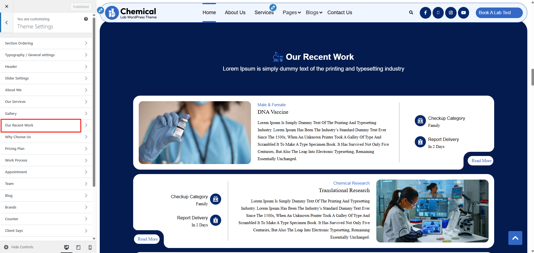Open the YouTube social media icon
The image size is (534, 253).
click(464, 13)
